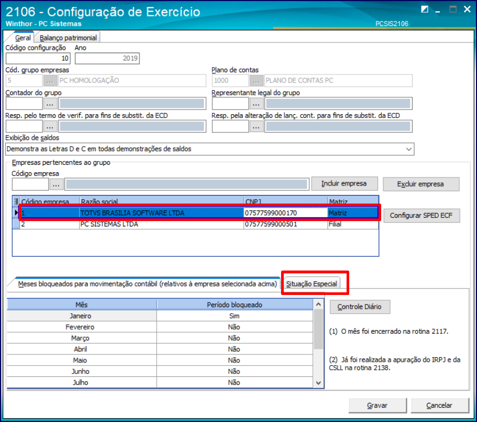
Task: Click the Incluir empresa button
Action: pyautogui.click(x=344, y=184)
